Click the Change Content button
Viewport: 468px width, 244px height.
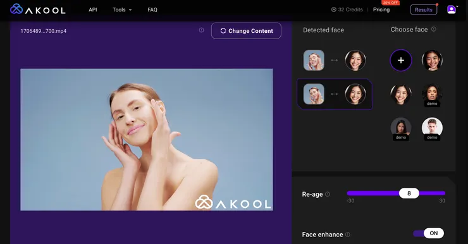pyautogui.click(x=246, y=31)
